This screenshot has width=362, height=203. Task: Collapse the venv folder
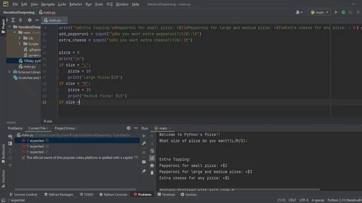pyautogui.click(x=15, y=33)
